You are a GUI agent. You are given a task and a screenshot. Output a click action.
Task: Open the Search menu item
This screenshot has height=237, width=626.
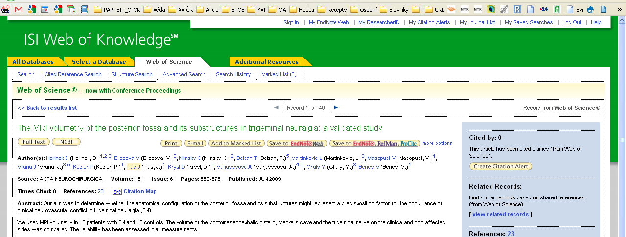click(x=26, y=74)
